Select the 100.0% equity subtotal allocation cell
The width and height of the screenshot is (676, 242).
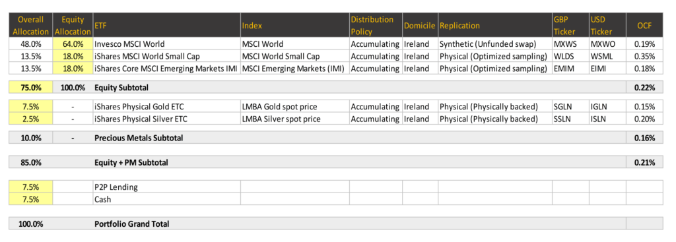click(73, 88)
